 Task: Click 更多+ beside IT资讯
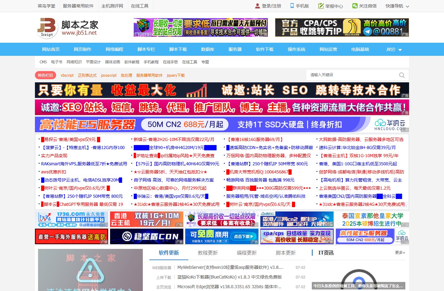click(400, 252)
